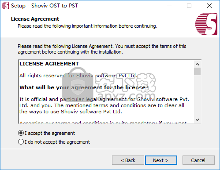The height and width of the screenshot is (170, 220).
Task: Click the "License Agreement" page heading
Action: coord(35,19)
